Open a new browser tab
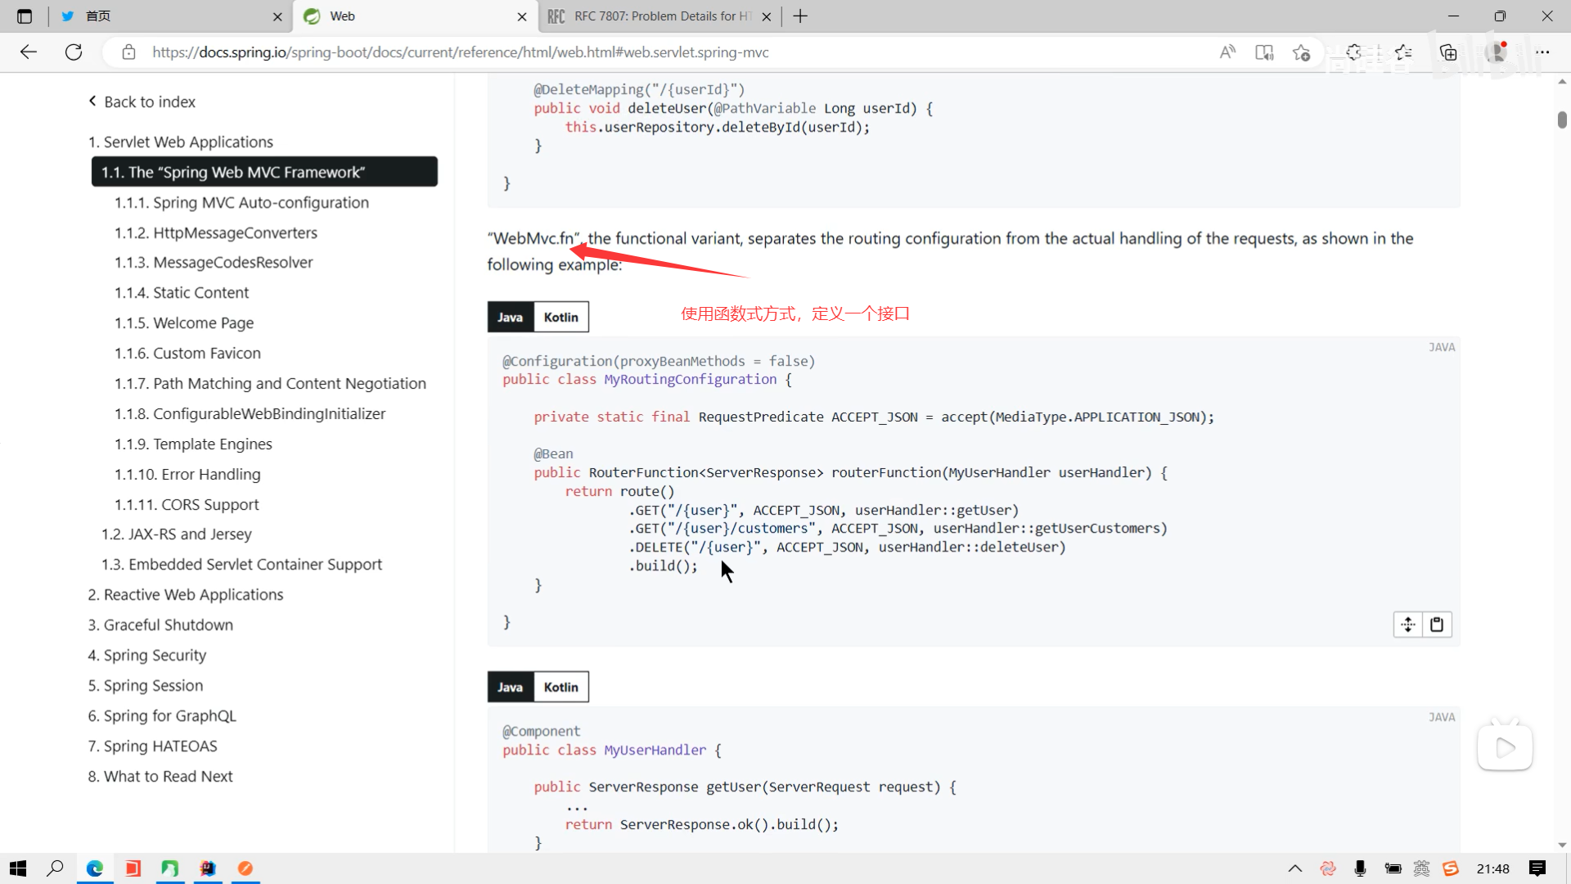 (x=800, y=16)
